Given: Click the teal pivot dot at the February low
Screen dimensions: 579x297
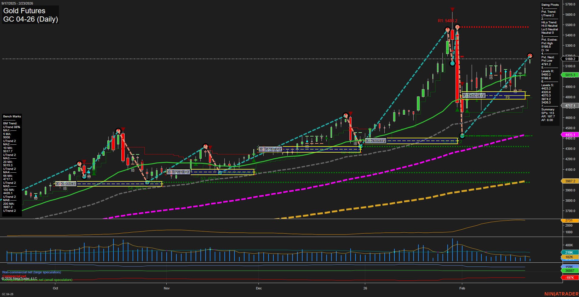Looking at the screenshot, I should tap(462, 136).
